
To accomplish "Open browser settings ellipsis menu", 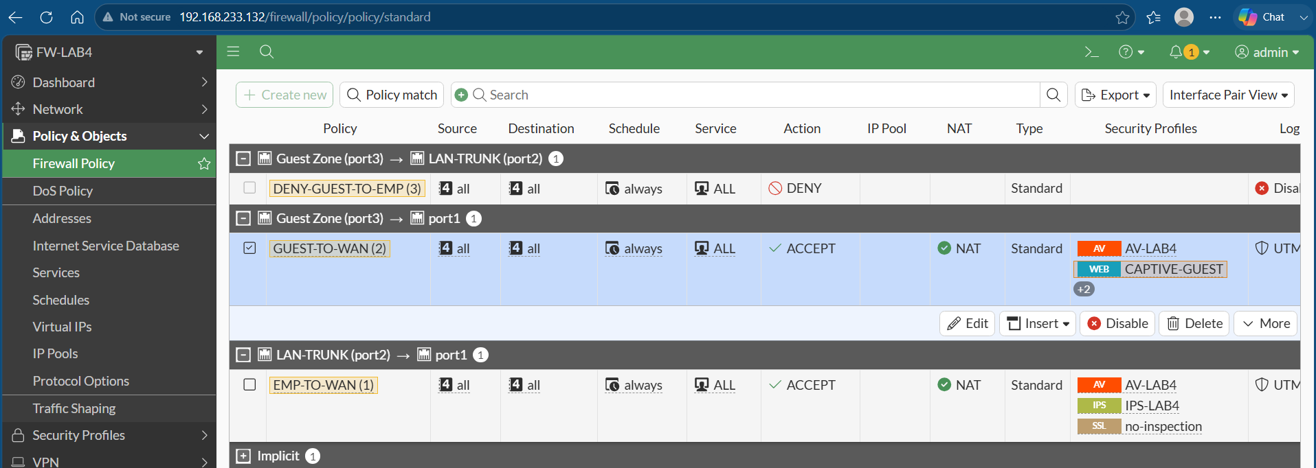I will 1215,17.
